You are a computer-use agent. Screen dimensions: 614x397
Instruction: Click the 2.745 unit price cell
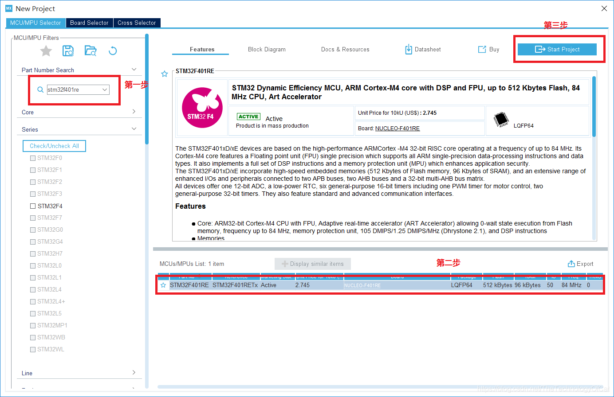point(303,285)
